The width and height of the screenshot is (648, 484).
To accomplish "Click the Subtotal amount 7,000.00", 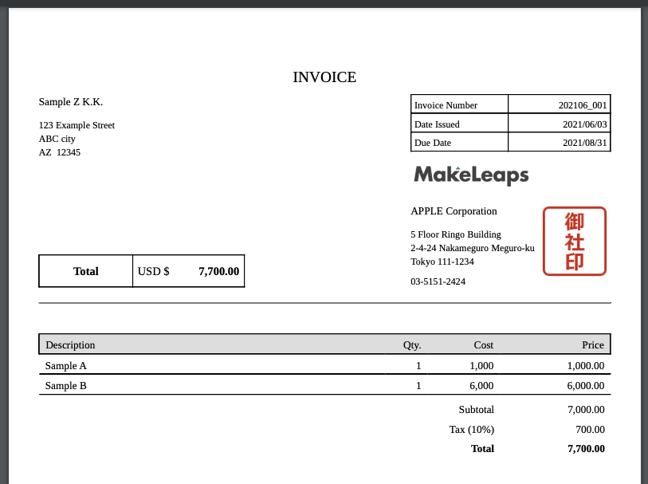I will pyautogui.click(x=585, y=410).
